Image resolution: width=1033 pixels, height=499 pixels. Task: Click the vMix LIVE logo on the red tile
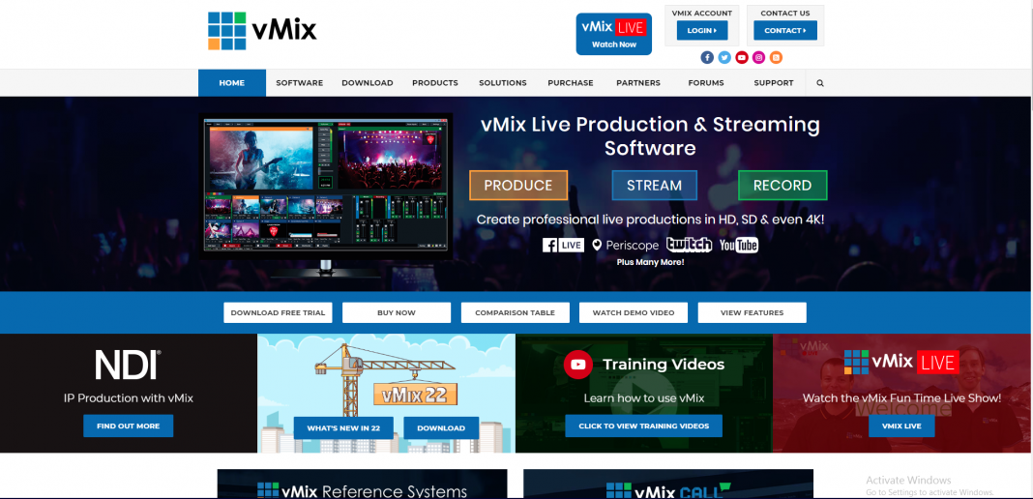tap(901, 362)
